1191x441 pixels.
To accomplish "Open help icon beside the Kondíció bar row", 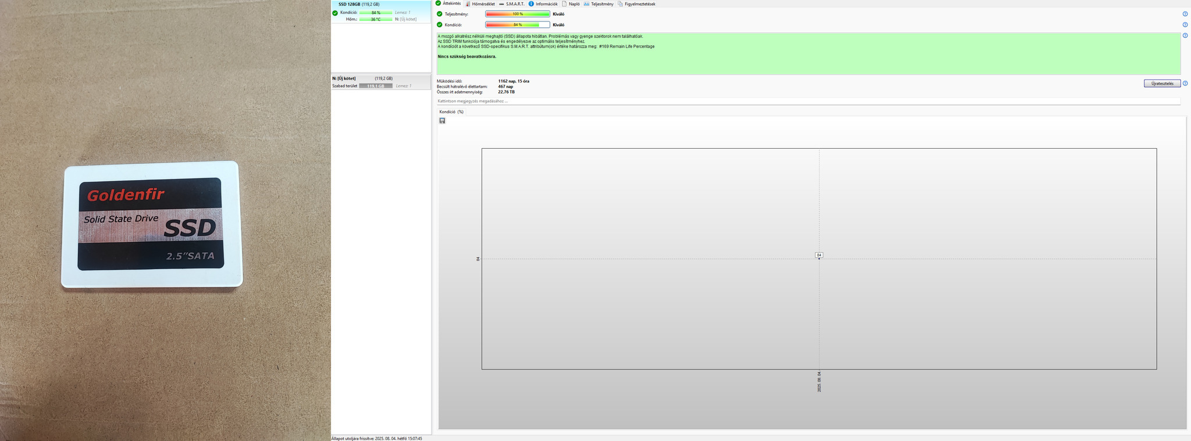I will [1185, 25].
